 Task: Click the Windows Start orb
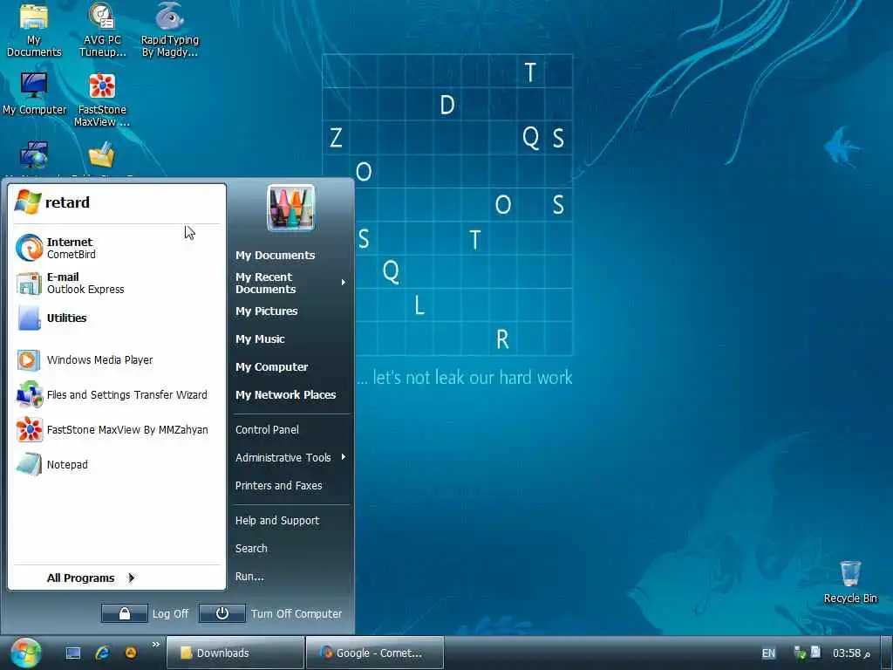(x=25, y=653)
